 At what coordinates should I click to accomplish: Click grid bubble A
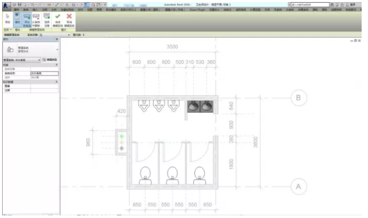click(298, 186)
